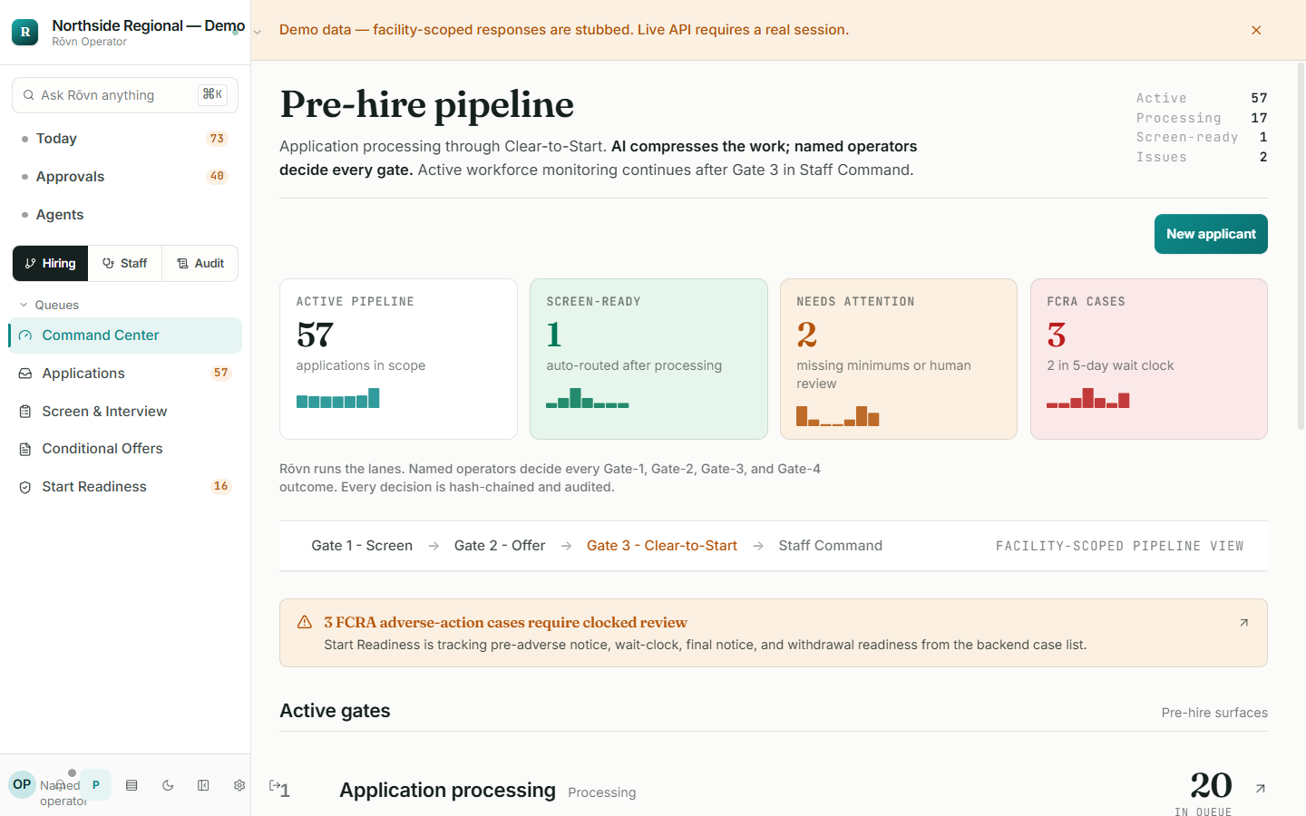This screenshot has height=816, width=1306.
Task: Open Staff Command from pipeline steps
Action: (x=831, y=546)
